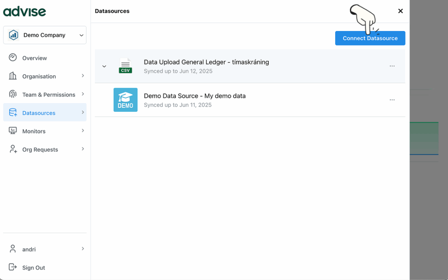This screenshot has height=280, width=448.
Task: Open more options for Demo Data Source
Action: coord(392,100)
